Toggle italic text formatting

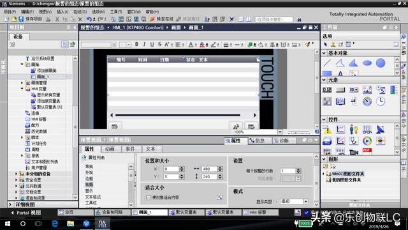[x=144, y=45]
